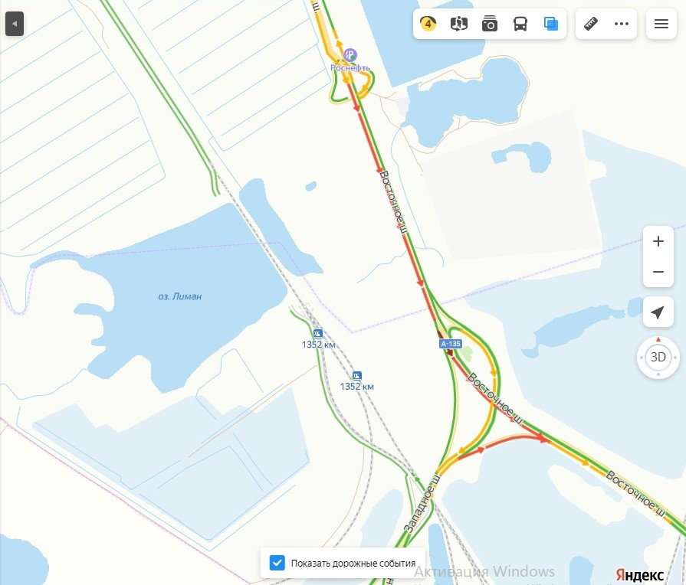Zoom in with the plus button

click(x=658, y=241)
